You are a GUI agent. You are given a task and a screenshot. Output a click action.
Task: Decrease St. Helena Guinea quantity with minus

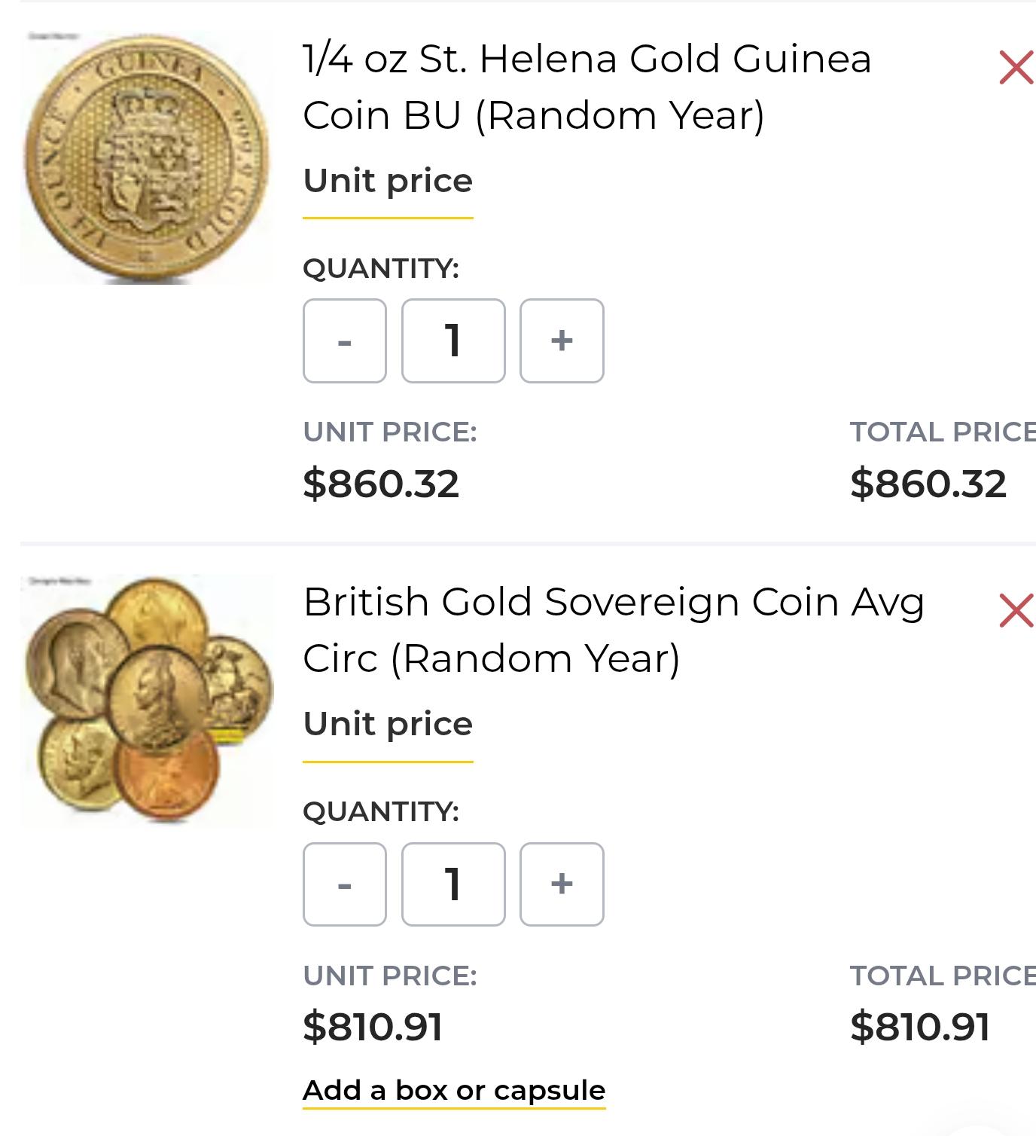tap(345, 341)
